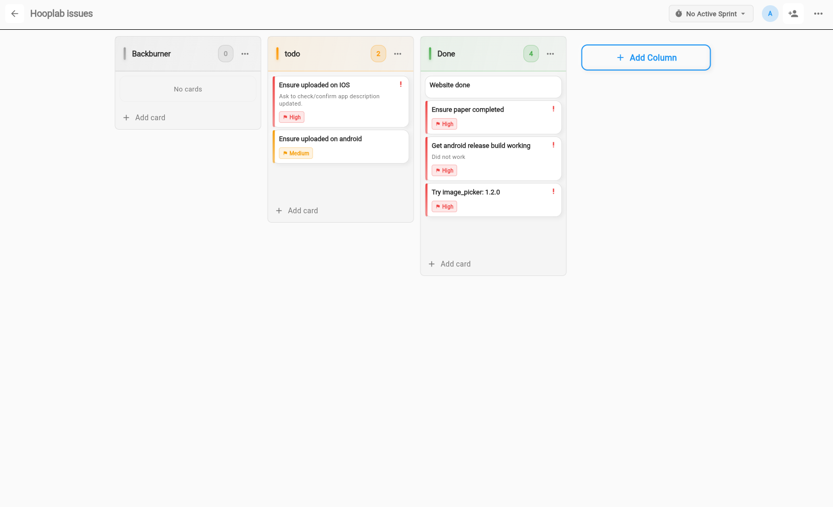Click the todo column title
This screenshot has width=833, height=507.
click(x=292, y=54)
